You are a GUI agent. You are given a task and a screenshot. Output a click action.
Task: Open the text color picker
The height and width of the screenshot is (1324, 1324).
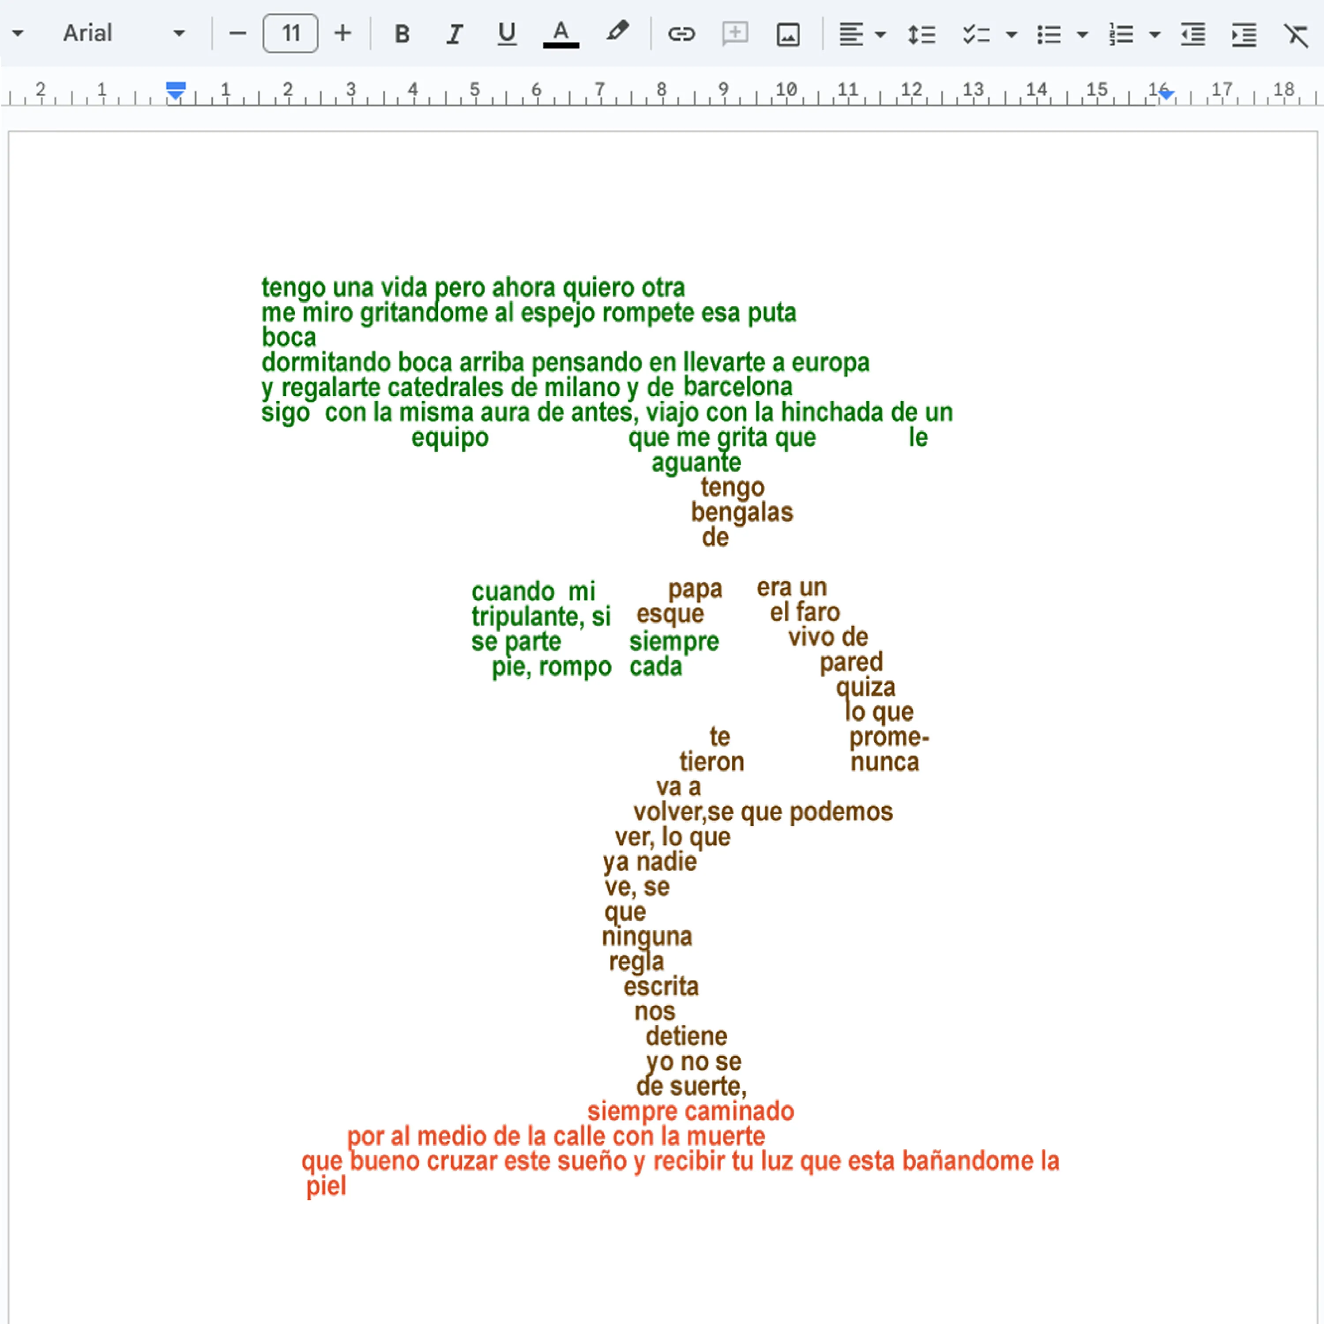coord(560,34)
